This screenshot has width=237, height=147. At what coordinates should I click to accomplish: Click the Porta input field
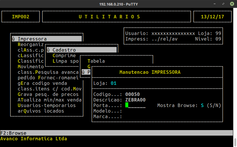[x=135, y=105]
